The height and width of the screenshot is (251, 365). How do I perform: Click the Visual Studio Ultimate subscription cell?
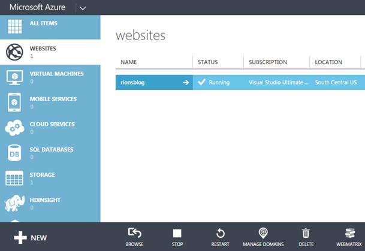[279, 82]
